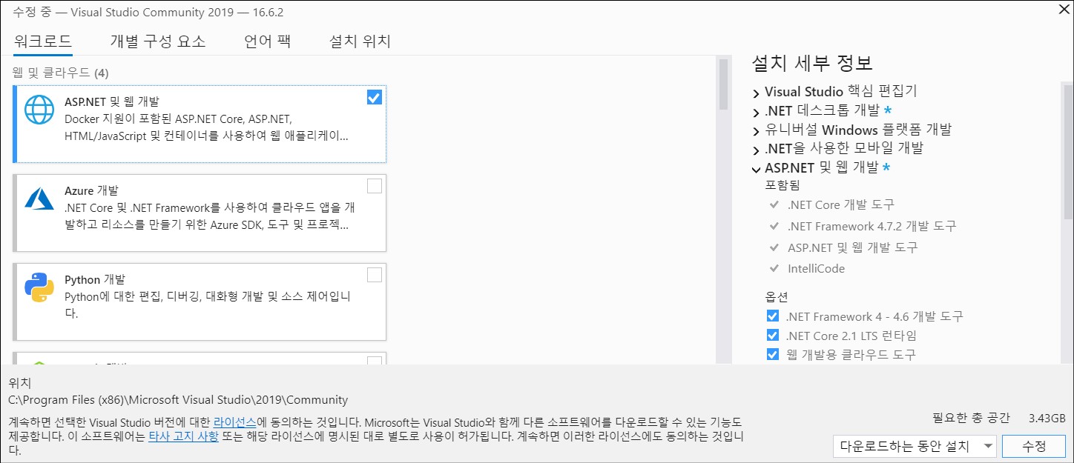
Task: Switch to the 언어 팩 tab
Action: (x=267, y=41)
